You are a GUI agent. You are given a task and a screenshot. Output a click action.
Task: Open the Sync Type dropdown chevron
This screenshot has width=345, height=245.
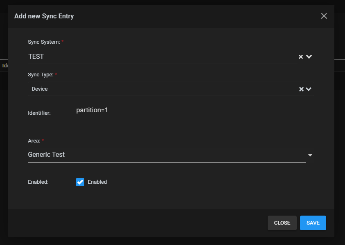pyautogui.click(x=309, y=89)
